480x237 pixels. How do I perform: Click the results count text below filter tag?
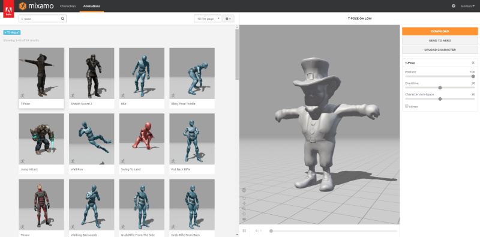[21, 40]
